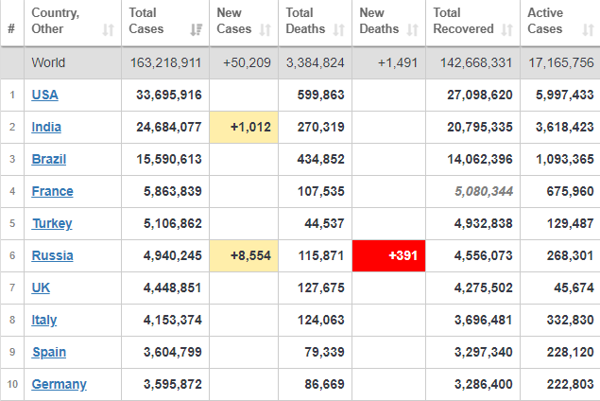Select World total deaths 3,384,824
Viewport: 600px width, 401px height.
(x=316, y=62)
